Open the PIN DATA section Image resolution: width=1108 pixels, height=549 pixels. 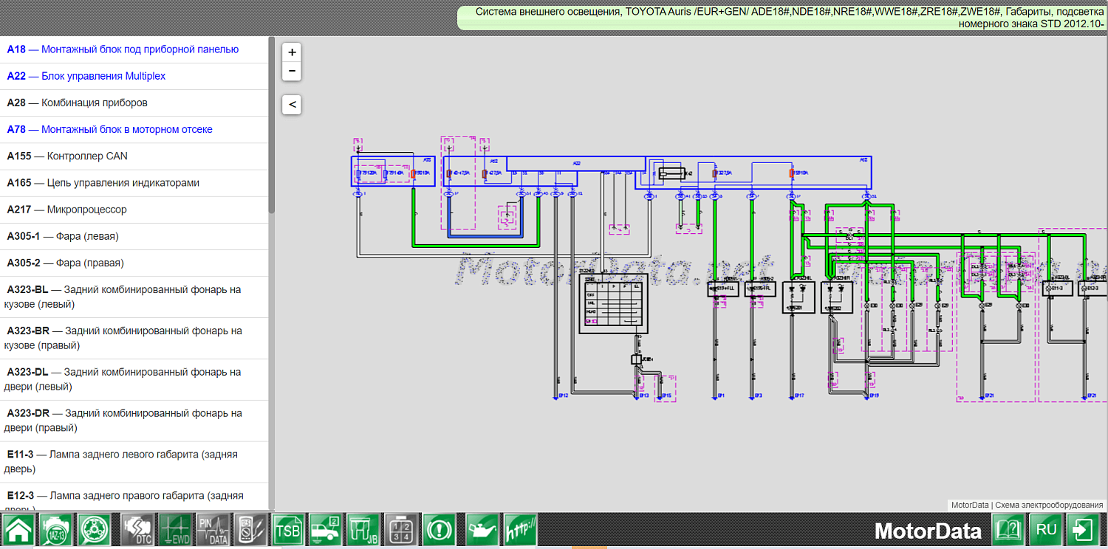point(213,531)
